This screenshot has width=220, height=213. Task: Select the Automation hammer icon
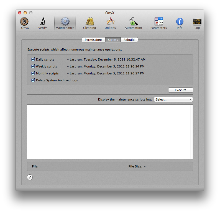coord(133,22)
